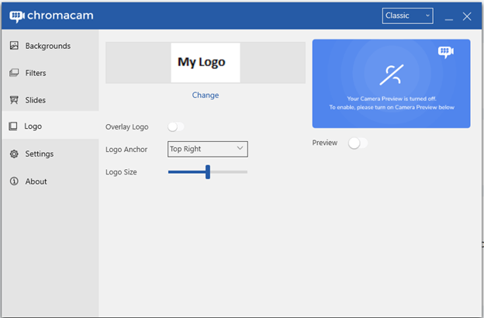Click the Logo icon in sidebar

(13, 126)
